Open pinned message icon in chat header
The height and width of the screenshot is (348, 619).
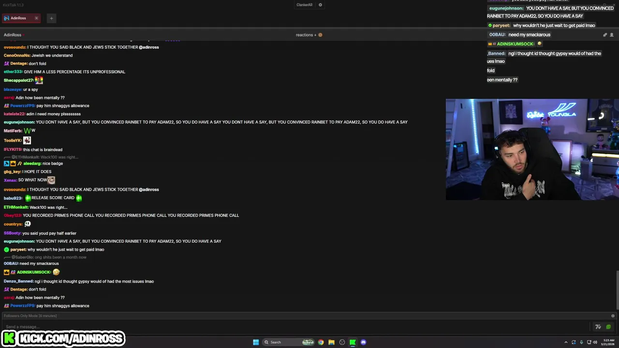coord(604,35)
